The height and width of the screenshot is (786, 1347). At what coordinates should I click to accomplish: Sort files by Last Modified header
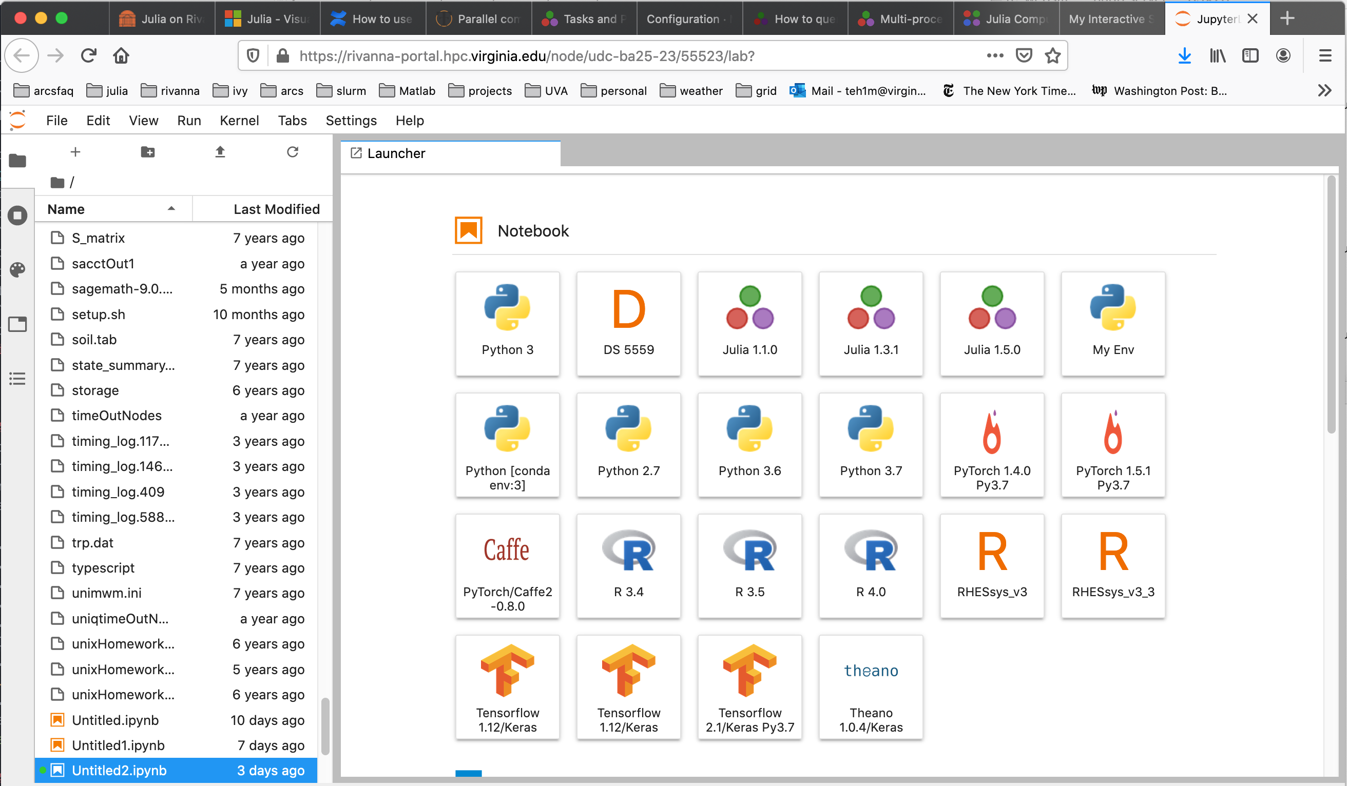tap(276, 209)
